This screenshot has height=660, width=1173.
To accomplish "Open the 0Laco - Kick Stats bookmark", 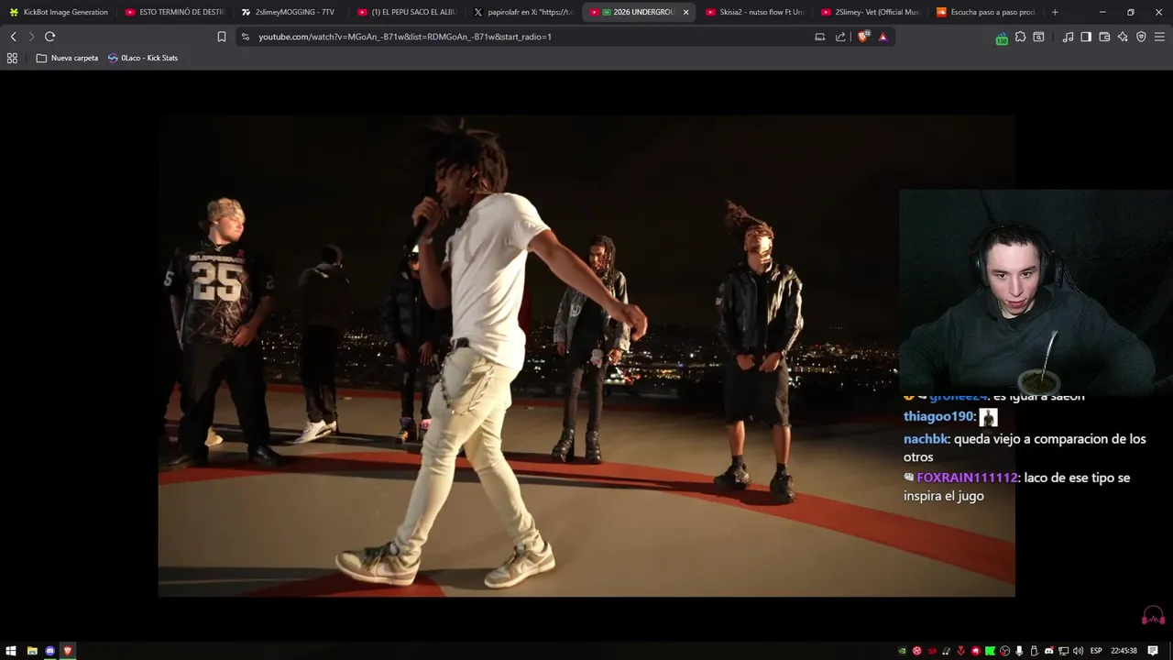I will (143, 58).
